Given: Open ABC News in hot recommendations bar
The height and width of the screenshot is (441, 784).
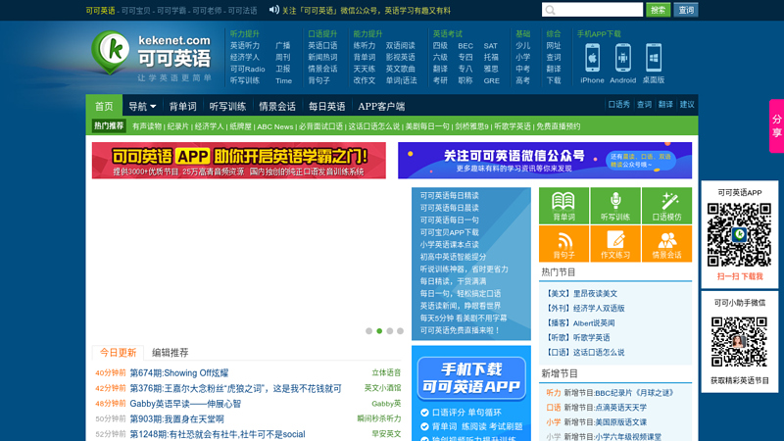Looking at the screenshot, I should click(275, 126).
